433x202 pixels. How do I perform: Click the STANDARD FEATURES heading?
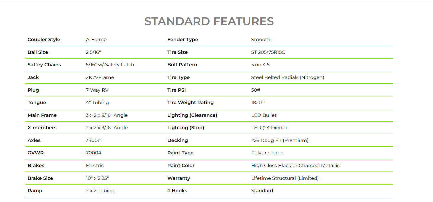pos(209,21)
